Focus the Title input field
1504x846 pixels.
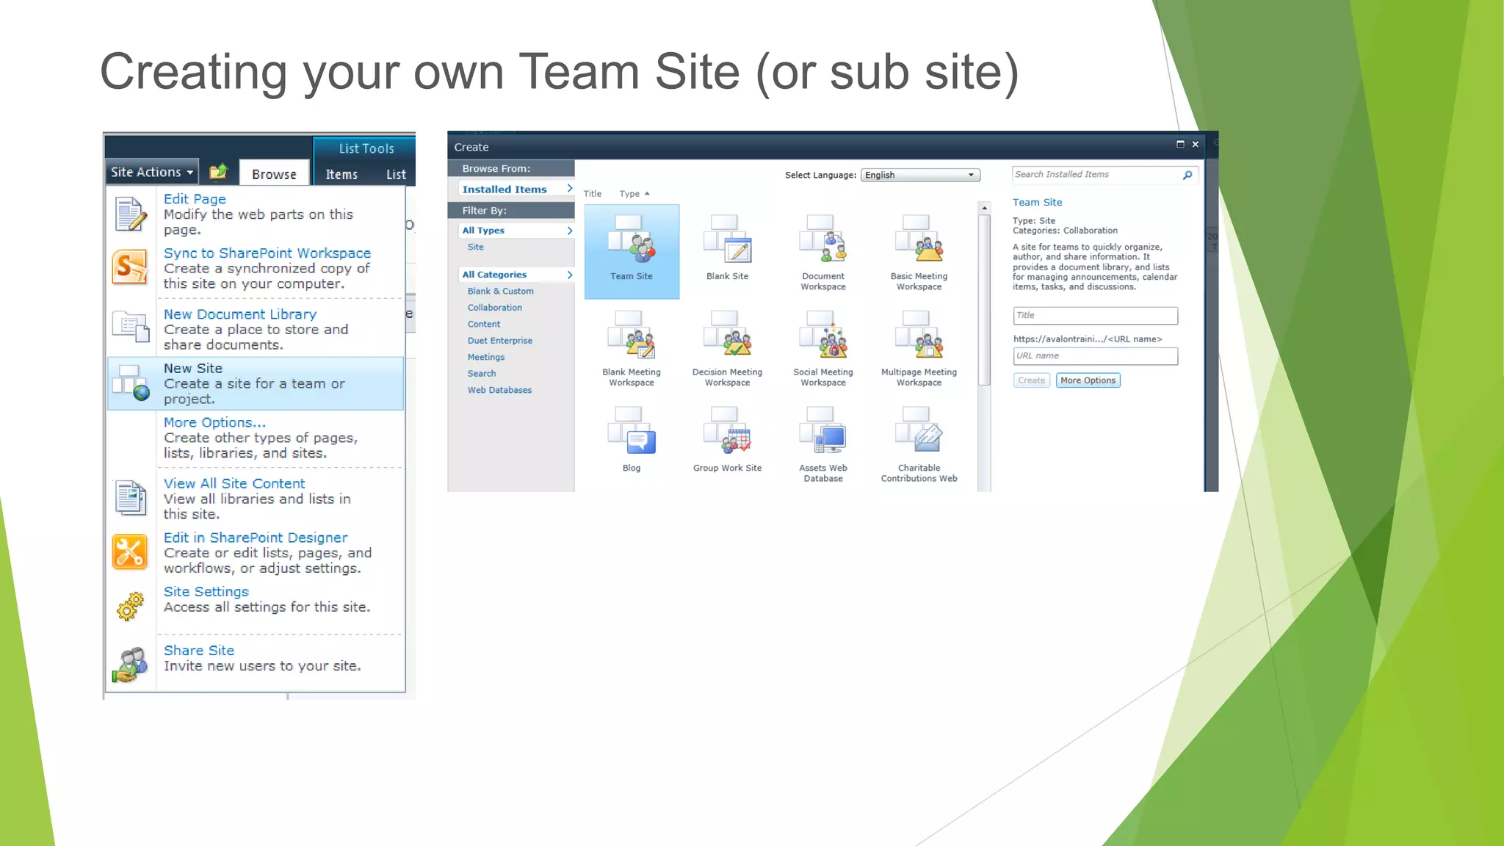1095,315
